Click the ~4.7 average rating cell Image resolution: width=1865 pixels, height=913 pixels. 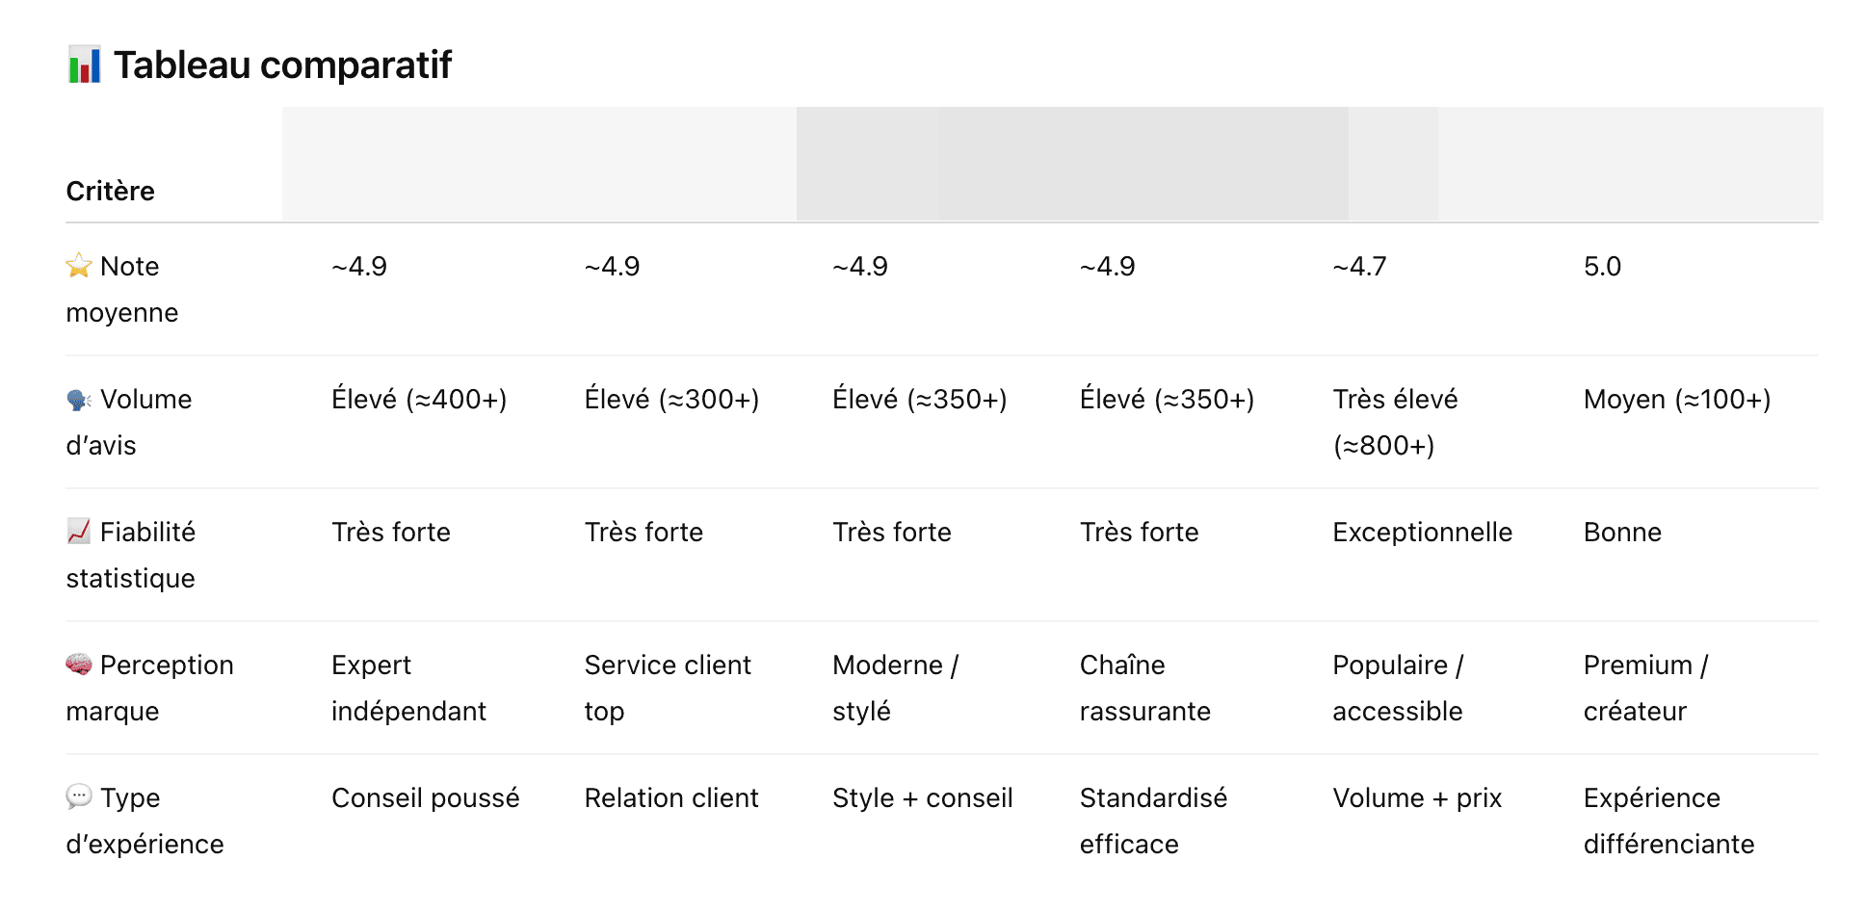coord(1359,267)
